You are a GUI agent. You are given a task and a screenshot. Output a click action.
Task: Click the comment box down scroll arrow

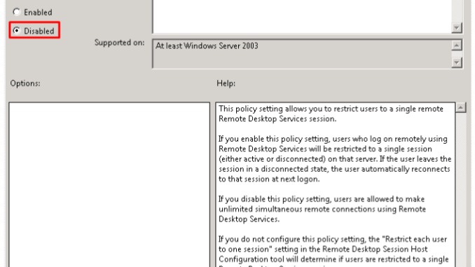(x=456, y=27)
